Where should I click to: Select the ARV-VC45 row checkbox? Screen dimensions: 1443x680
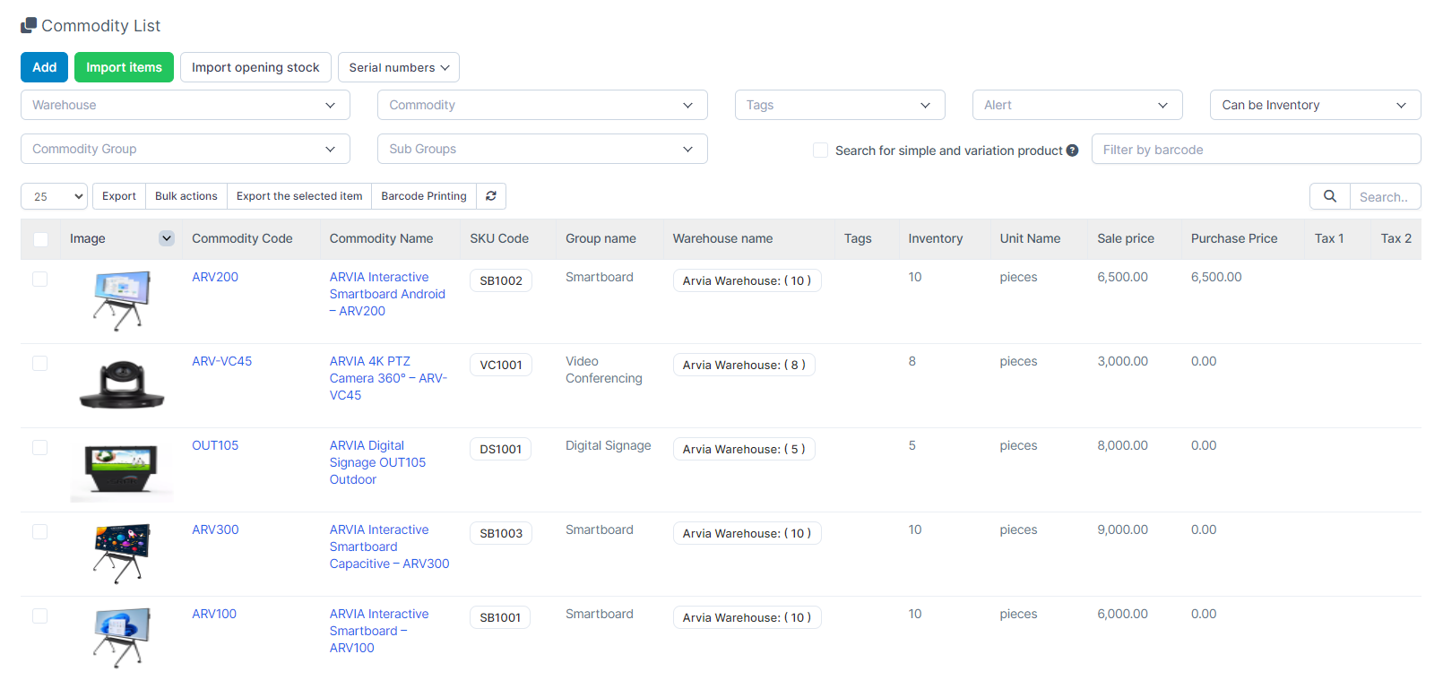(40, 363)
